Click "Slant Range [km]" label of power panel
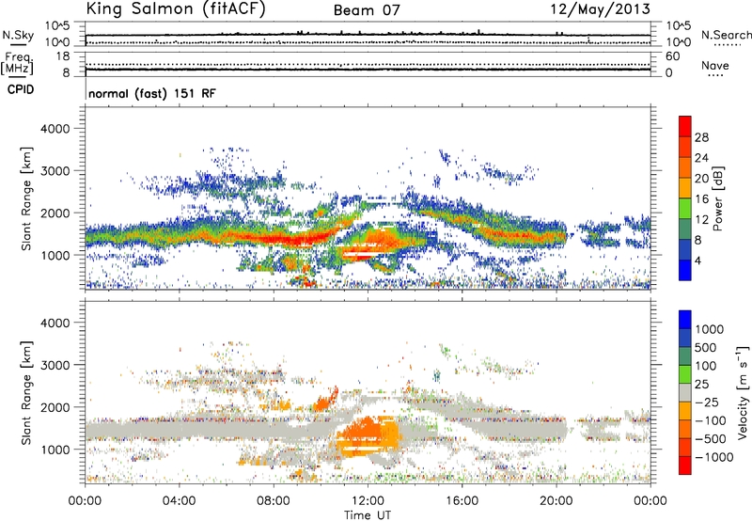 (x=26, y=198)
